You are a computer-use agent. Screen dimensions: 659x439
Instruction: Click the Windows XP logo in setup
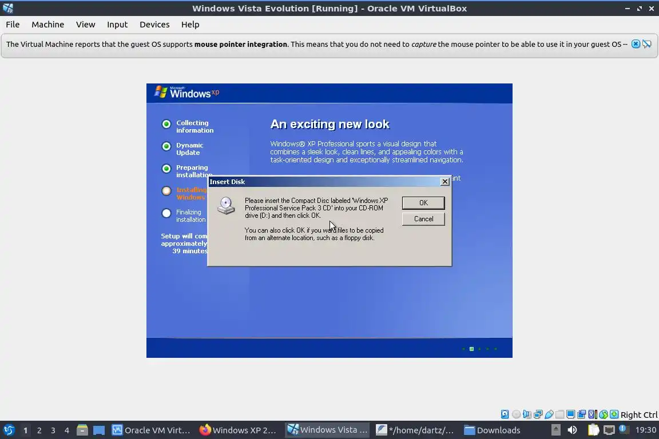186,93
